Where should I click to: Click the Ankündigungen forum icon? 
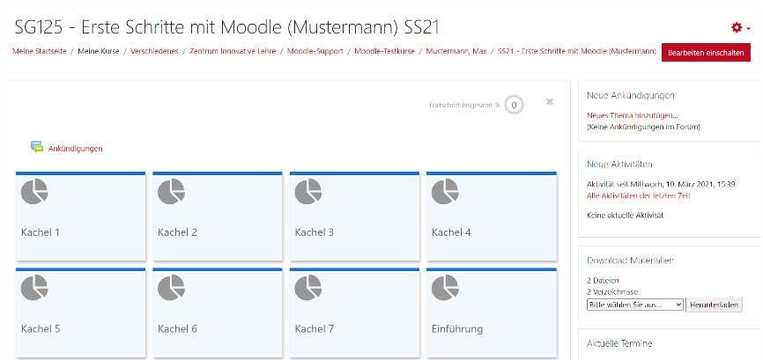(37, 148)
